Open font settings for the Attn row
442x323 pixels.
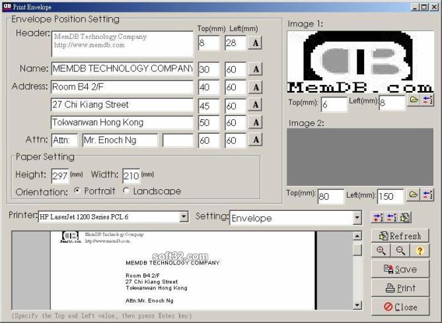coord(255,140)
